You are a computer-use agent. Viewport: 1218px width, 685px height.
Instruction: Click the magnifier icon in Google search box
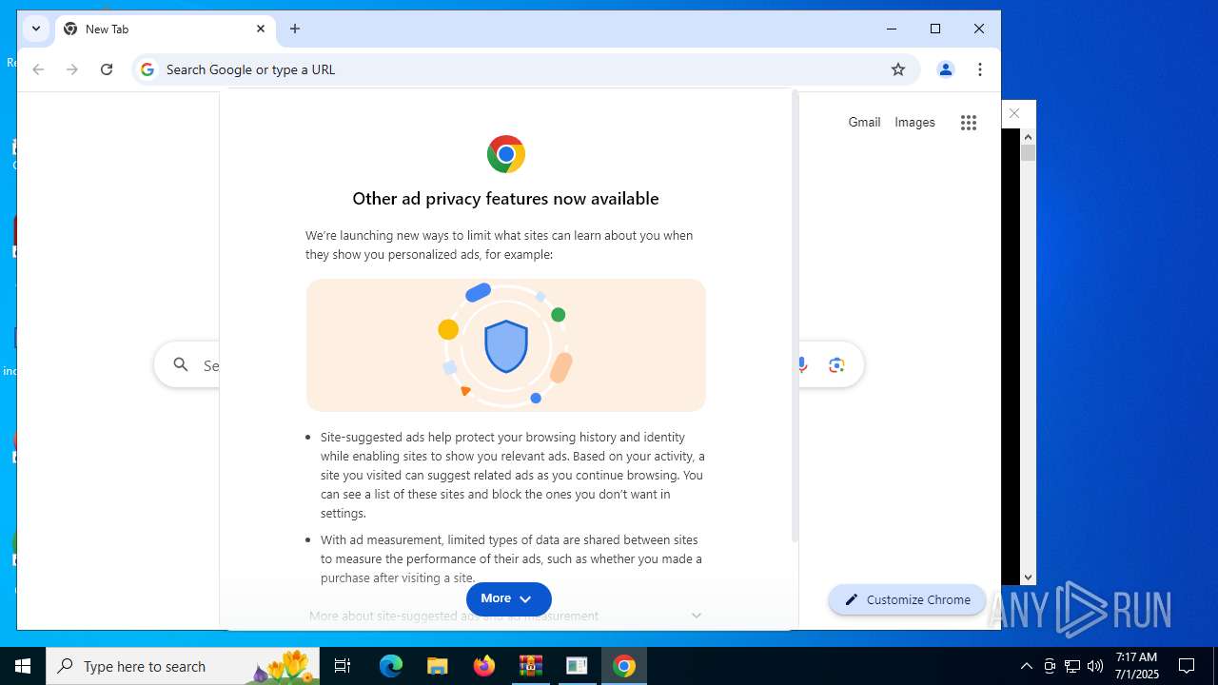[181, 365]
